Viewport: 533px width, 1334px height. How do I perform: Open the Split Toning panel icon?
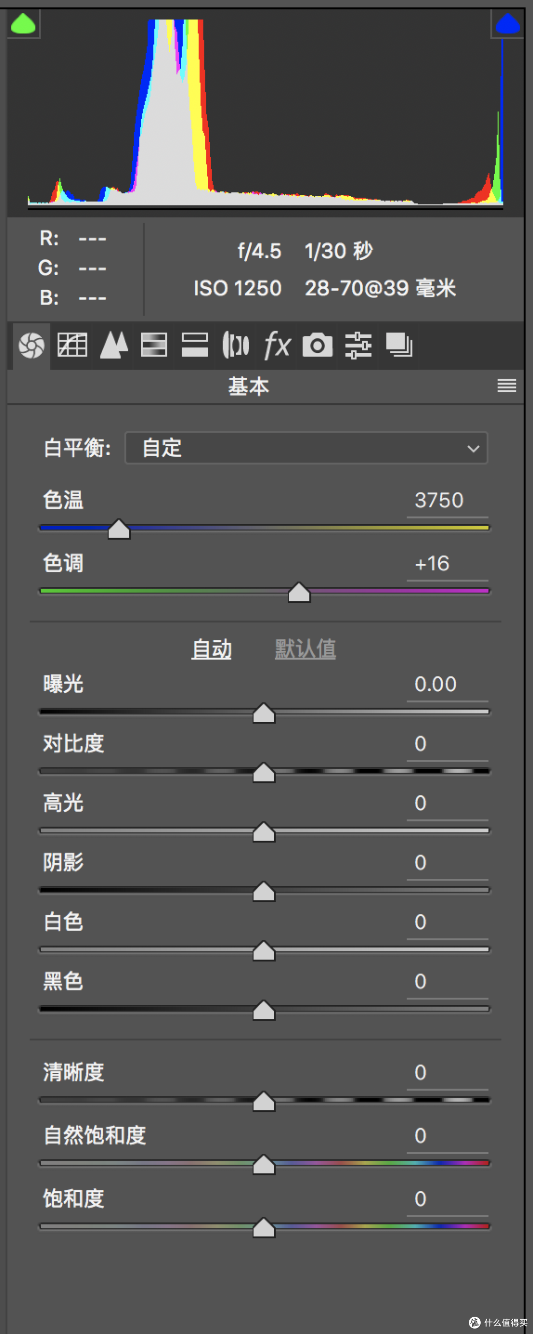click(x=194, y=346)
